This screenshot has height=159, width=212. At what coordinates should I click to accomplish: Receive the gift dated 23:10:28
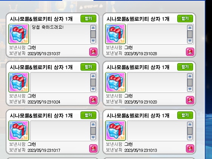185,19
